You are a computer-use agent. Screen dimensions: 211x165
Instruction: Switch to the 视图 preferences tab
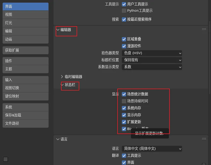[x=25, y=15]
